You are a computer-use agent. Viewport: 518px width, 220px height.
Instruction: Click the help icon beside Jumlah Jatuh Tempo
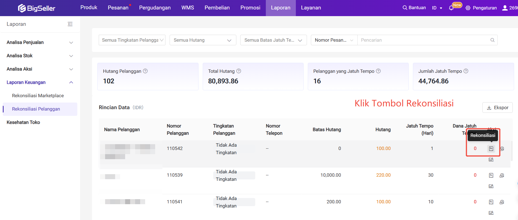click(466, 71)
